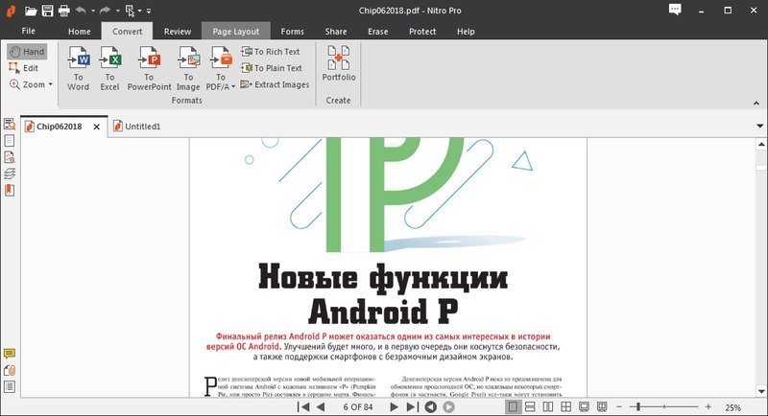Click the select cursor tool in quick access
The image size is (768, 416).
130,11
